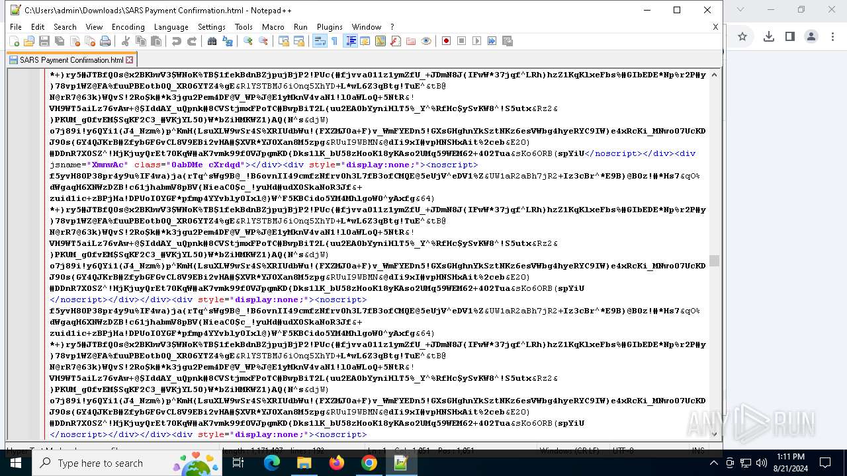Run macro multiple times icon
The image size is (847, 476).
[x=492, y=41]
